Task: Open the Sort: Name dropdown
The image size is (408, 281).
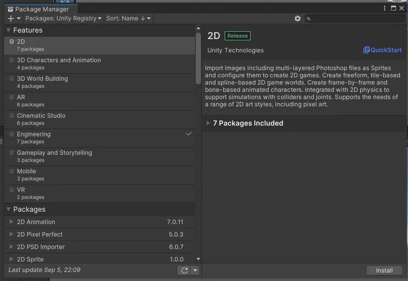Action: click(128, 19)
